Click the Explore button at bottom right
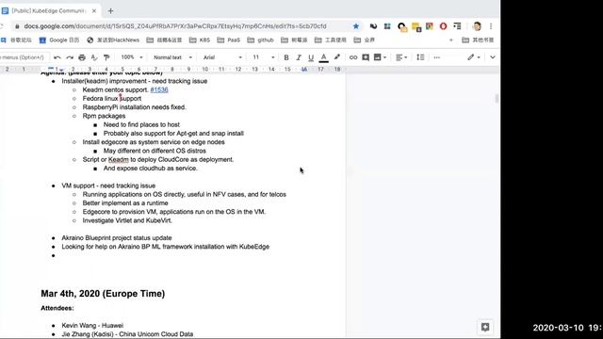603x339 pixels. coord(485,327)
